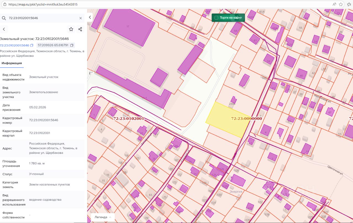
Task: Bookmark this page with the star icon
Action: (341, 4)
